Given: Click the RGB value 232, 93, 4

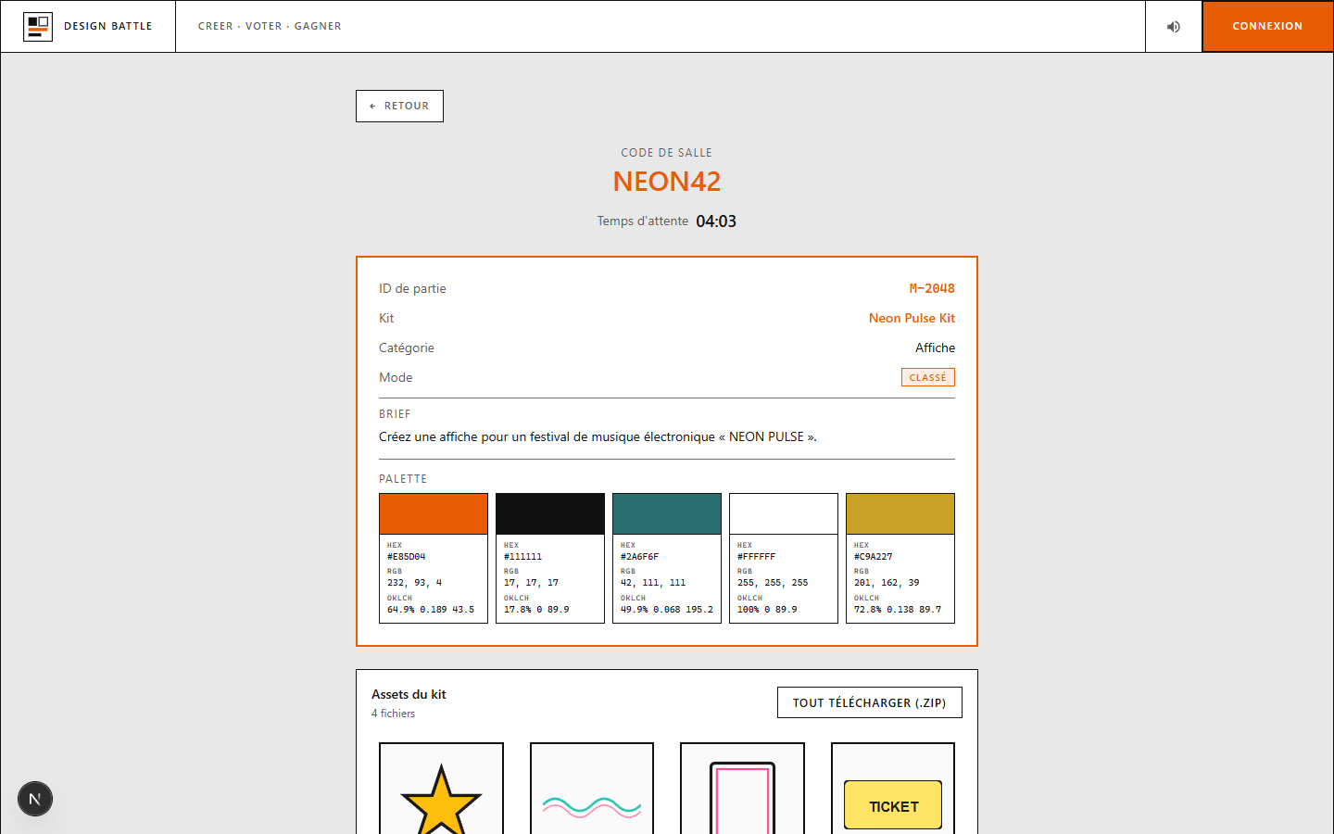Looking at the screenshot, I should (414, 583).
